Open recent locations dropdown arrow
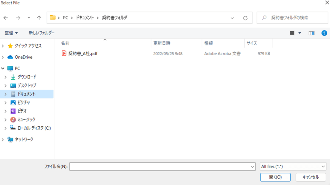330x185 pixels. click(29, 18)
